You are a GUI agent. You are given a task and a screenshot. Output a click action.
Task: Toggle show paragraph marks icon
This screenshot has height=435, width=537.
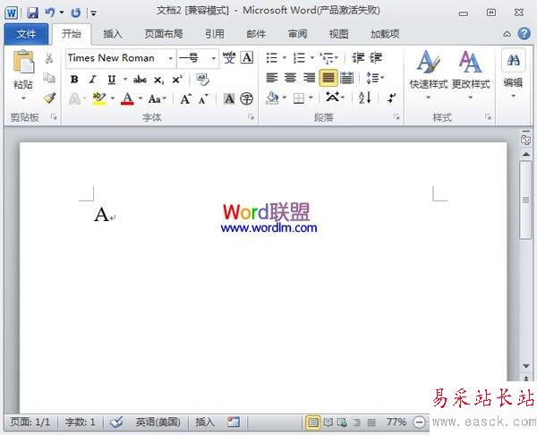coord(391,98)
